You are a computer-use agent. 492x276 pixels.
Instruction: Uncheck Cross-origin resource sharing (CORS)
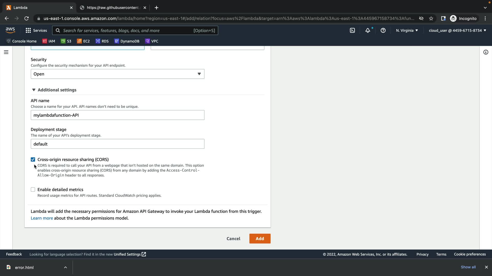coord(33,159)
